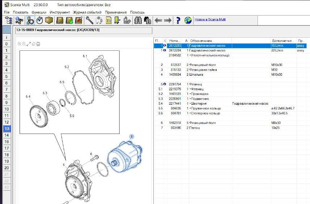This screenshot has width=310, height=204.
Task: Click the wrench tool icon
Action: pos(89,20)
